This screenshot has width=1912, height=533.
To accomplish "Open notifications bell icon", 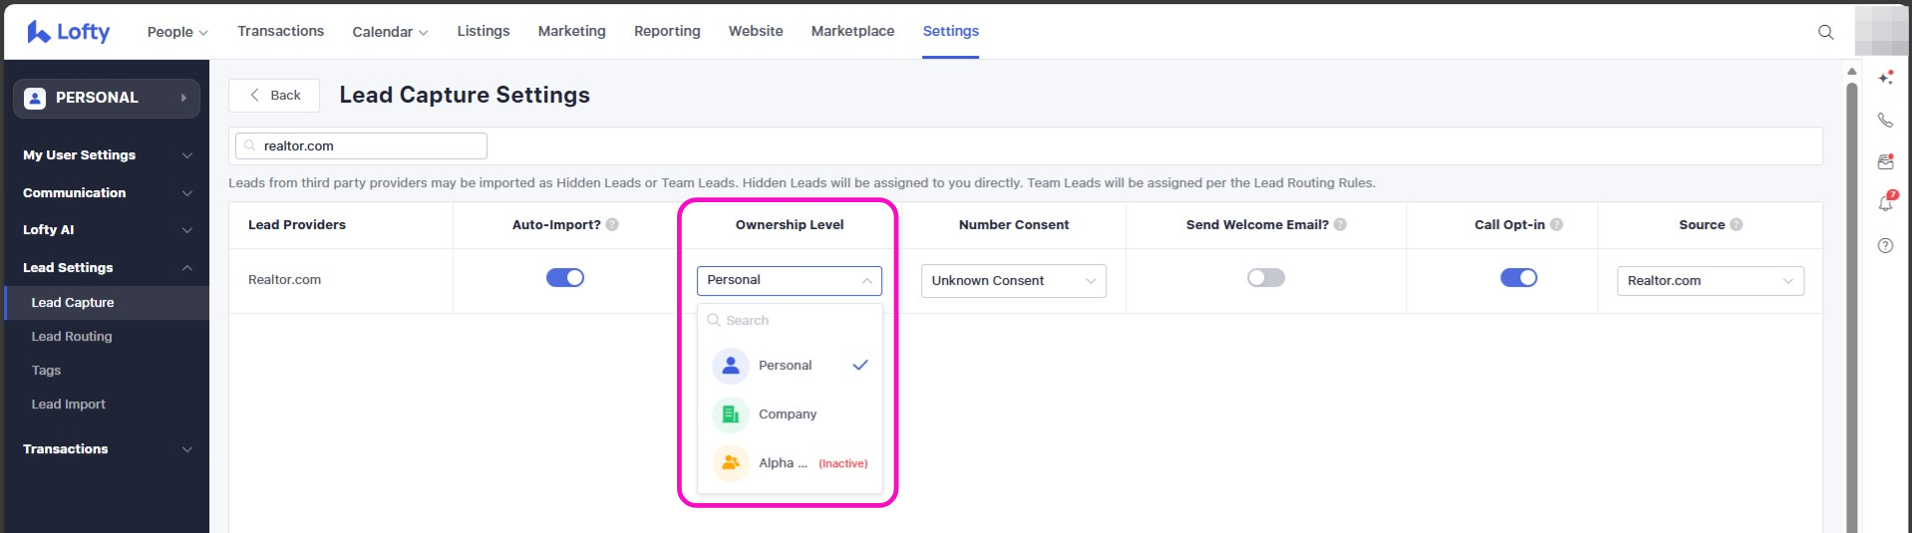I will (x=1885, y=203).
